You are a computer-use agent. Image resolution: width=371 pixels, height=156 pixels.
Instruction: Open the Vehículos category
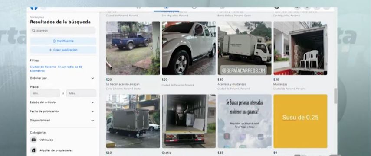pyautogui.click(x=46, y=140)
